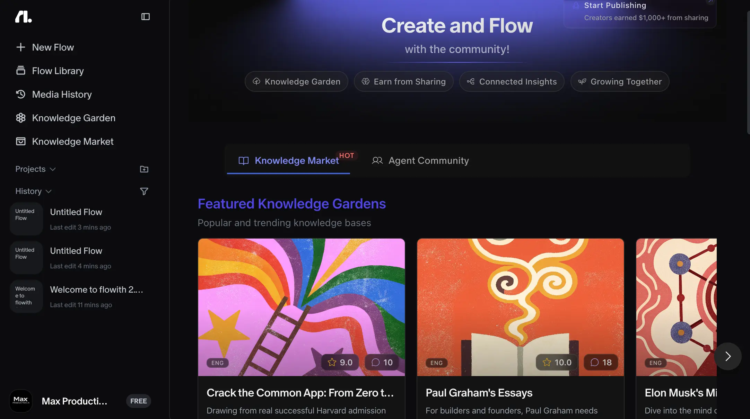Screen dimensions: 750x419
Task: Click the Max Producti... account name
Action: [75, 401]
